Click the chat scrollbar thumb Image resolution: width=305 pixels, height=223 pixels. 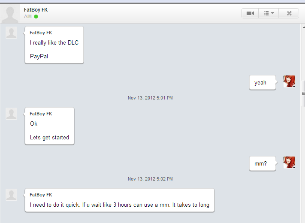coord(303,93)
